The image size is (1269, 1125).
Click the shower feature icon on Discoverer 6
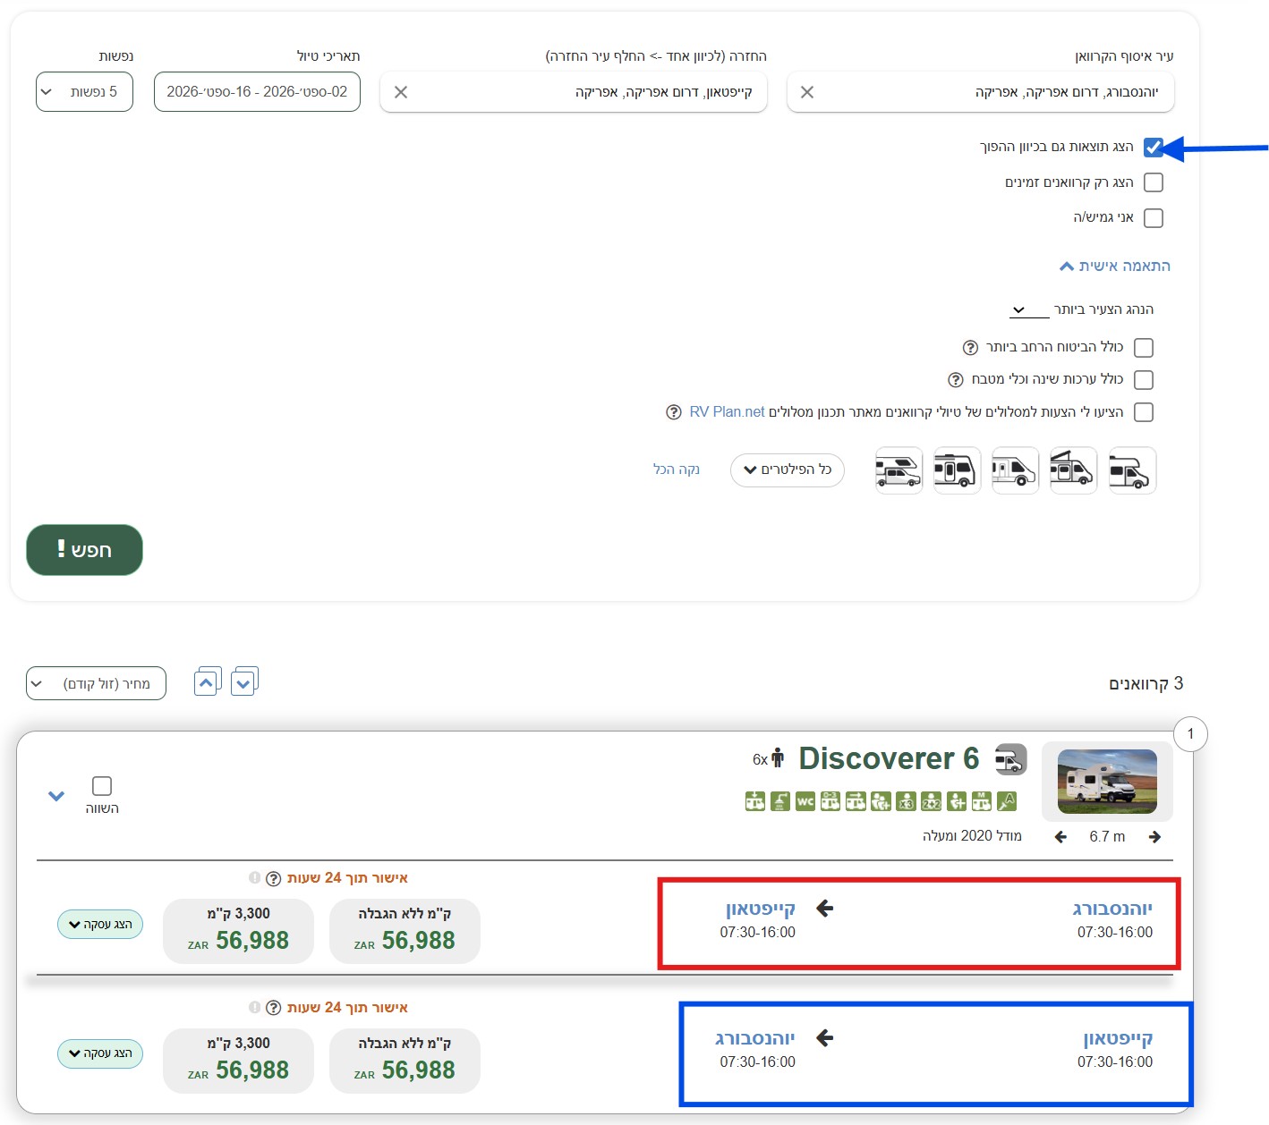[x=780, y=801]
